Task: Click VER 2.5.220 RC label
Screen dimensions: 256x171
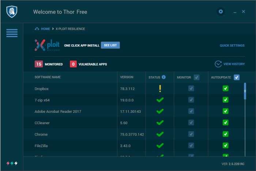Action: coord(233,164)
